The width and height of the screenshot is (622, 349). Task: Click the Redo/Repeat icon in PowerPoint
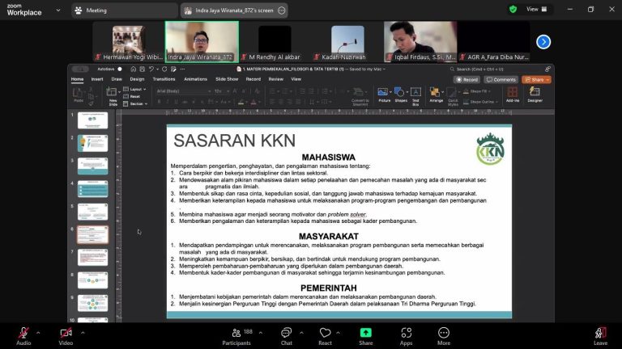coord(164,69)
